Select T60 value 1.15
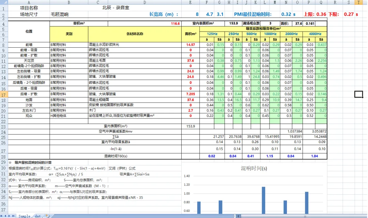Screen dimensions: 368x218 click(x=270, y=156)
